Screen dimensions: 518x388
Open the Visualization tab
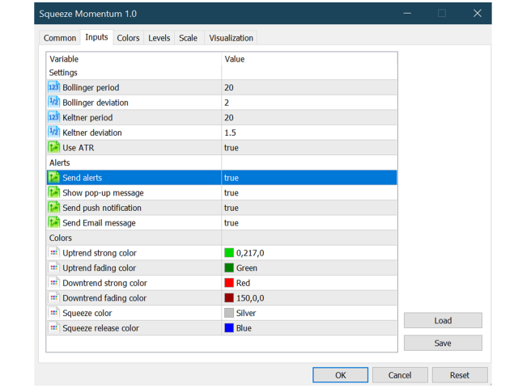[231, 38]
